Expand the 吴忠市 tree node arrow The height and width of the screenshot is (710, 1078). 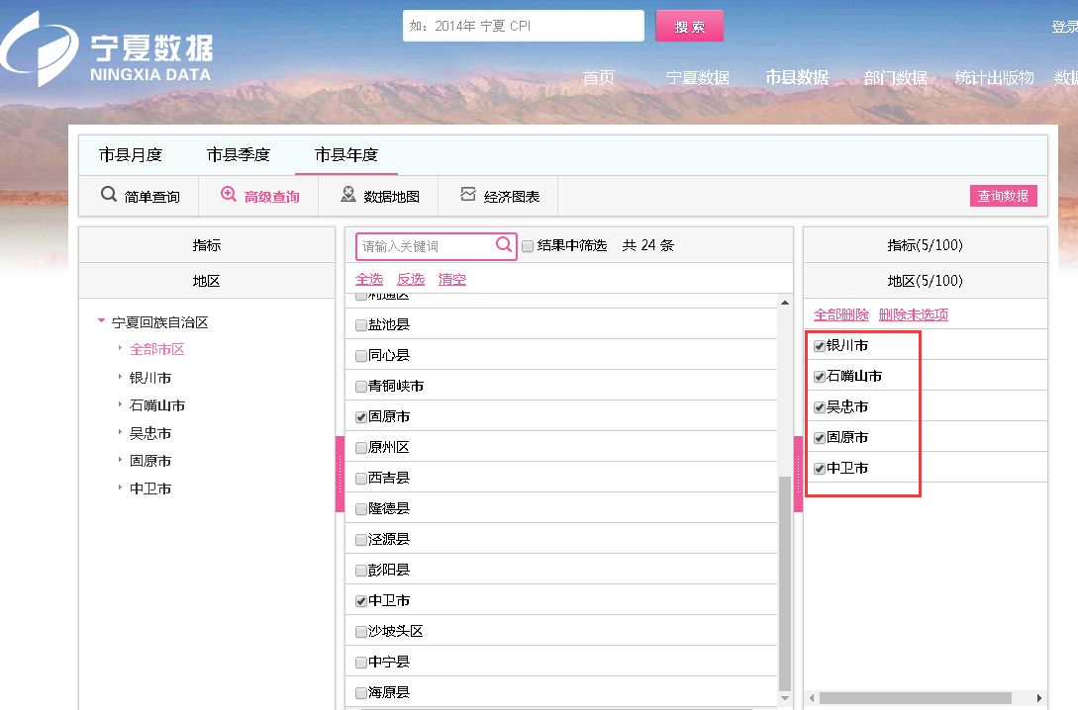[120, 432]
